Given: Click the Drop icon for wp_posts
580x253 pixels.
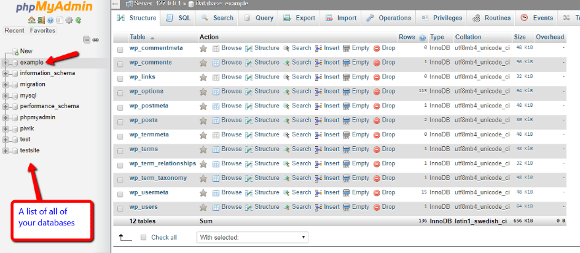Looking at the screenshot, I should pos(376,120).
